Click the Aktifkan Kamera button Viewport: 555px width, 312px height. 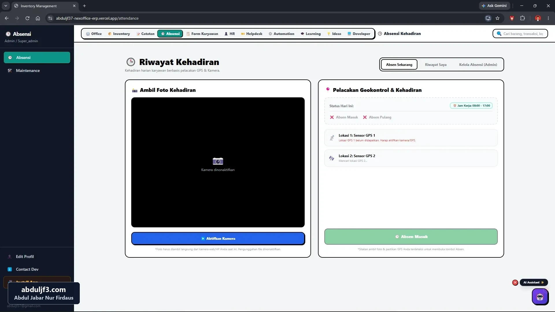point(218,238)
